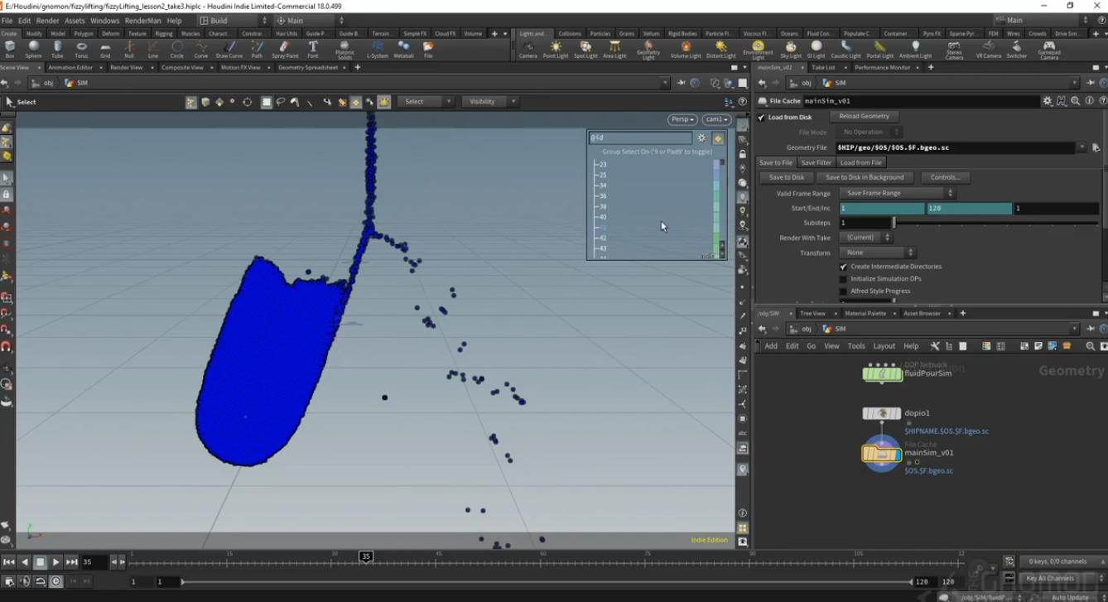Click the mainSim_v01 node in network
Image resolution: width=1108 pixels, height=602 pixels.
(881, 454)
